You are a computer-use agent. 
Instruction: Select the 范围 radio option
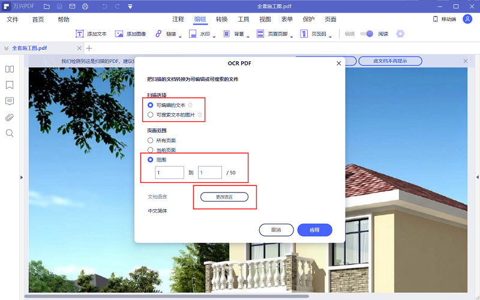(151, 160)
